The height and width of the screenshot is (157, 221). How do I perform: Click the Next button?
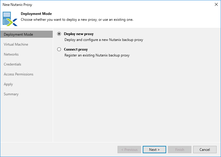coord(154,150)
